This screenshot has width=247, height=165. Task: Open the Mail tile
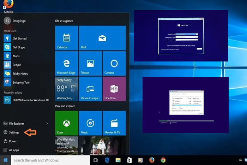click(102, 37)
